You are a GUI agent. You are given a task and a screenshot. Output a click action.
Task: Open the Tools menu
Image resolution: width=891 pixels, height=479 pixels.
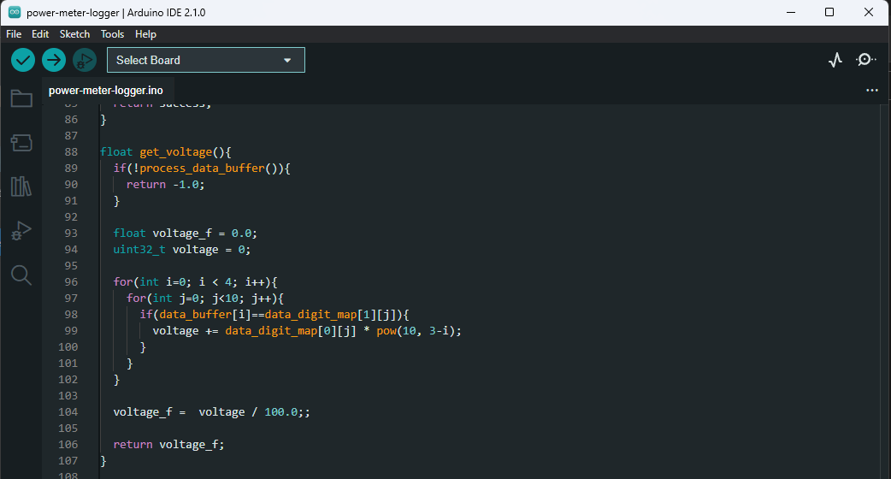click(x=112, y=34)
